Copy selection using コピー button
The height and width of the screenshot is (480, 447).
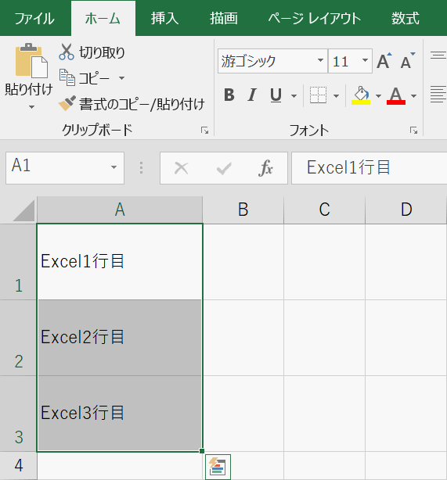pos(85,78)
